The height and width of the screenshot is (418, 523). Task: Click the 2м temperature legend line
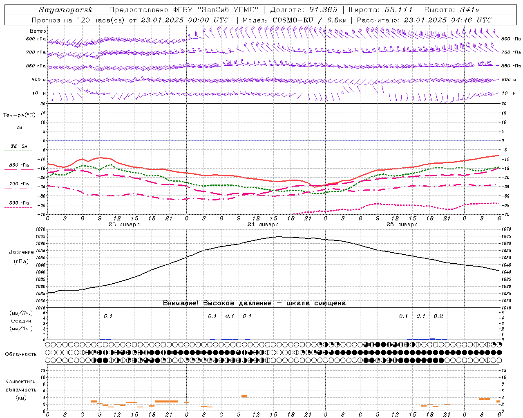19,132
